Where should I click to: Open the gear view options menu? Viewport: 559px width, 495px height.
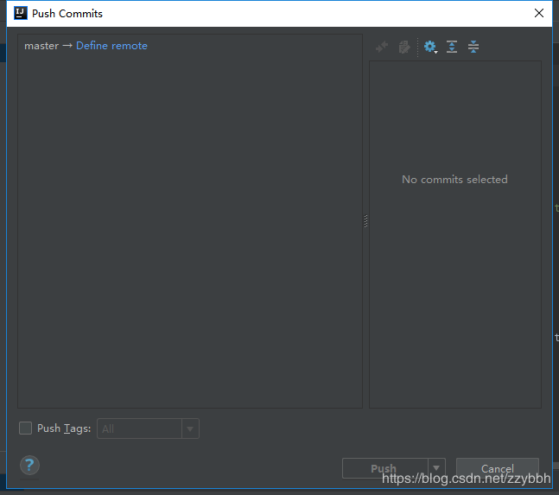[430, 47]
